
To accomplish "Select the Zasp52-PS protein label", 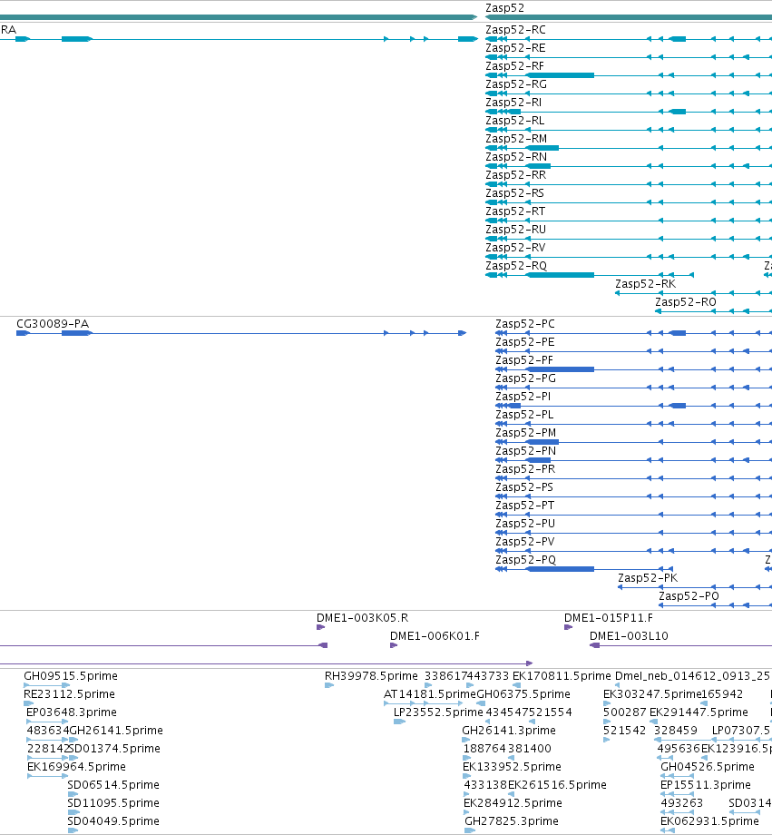I will 524,486.
